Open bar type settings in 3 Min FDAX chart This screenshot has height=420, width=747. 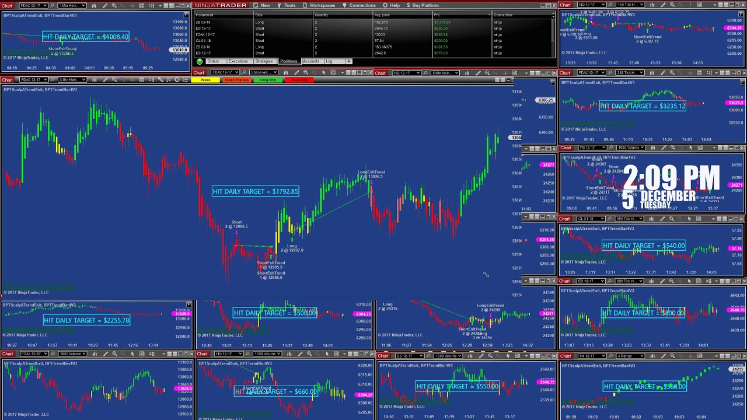click(x=94, y=79)
